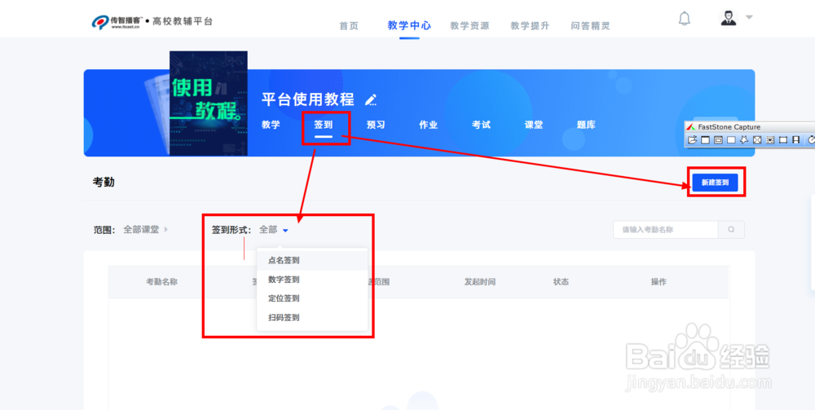Select FastStone capture scrolling window tool
The width and height of the screenshot is (815, 410).
coord(770,139)
